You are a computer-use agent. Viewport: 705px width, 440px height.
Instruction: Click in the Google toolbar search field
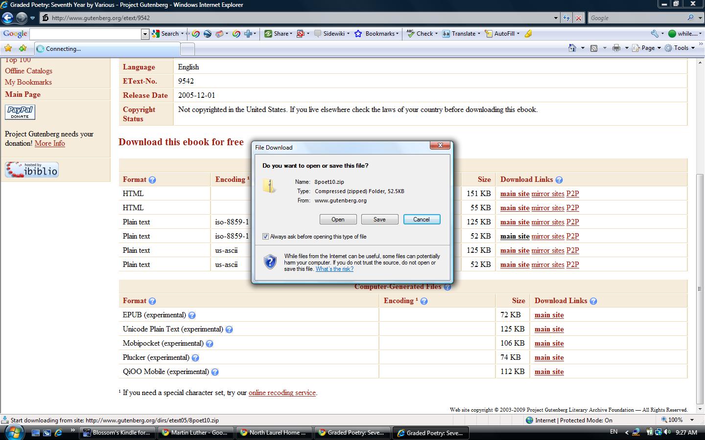click(x=86, y=34)
